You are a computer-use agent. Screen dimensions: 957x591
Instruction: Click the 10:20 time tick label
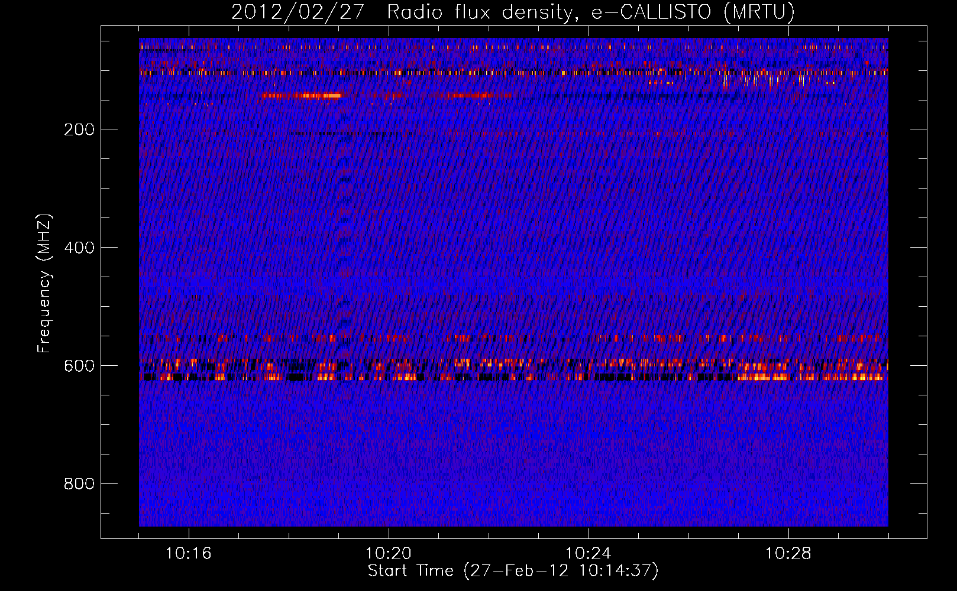[388, 554]
